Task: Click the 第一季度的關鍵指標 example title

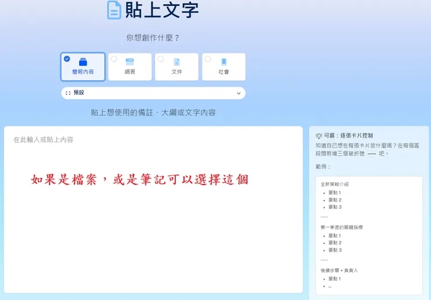Action: tap(342, 227)
